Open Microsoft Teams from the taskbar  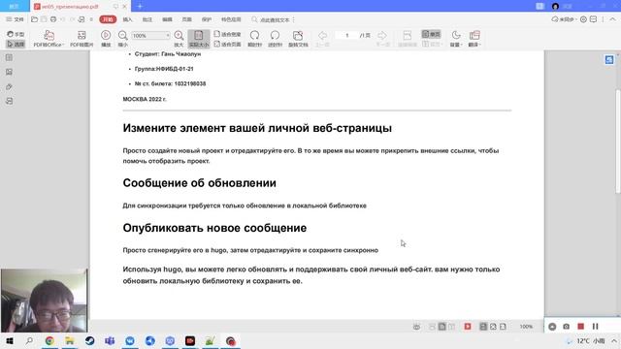pyautogui.click(x=110, y=340)
